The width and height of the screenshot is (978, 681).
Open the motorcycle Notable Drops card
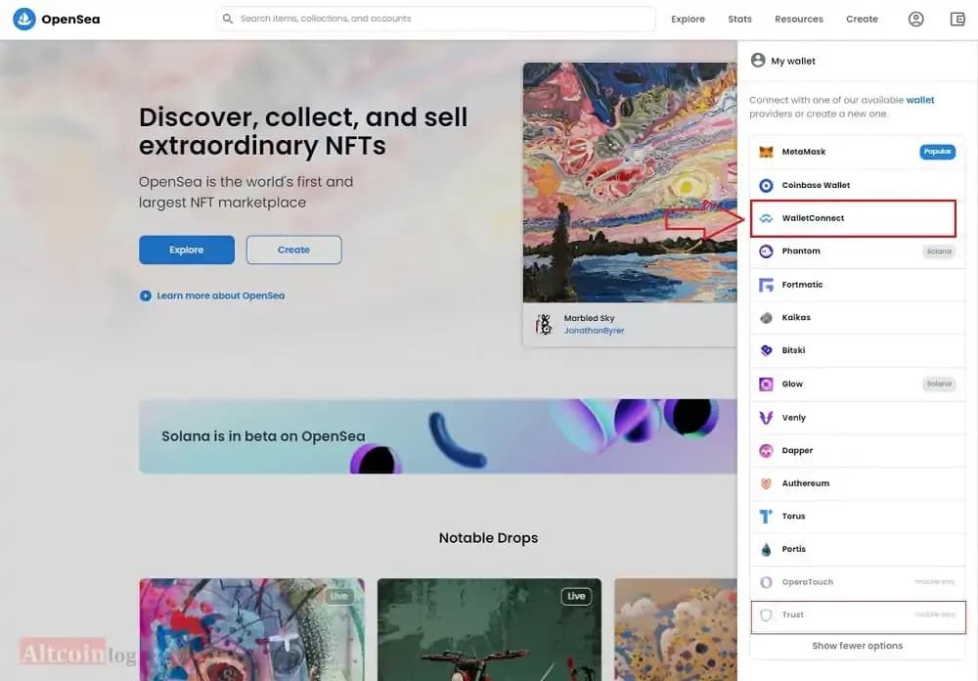click(490, 629)
